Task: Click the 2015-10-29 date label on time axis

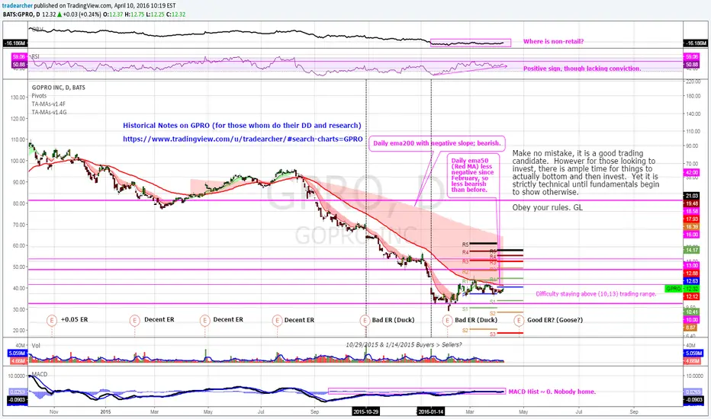Action: click(x=365, y=411)
